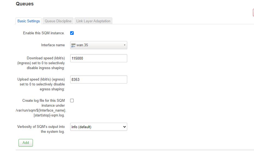Tick the Create log file checkbox
The height and width of the screenshot is (151, 254).
pyautogui.click(x=72, y=100)
